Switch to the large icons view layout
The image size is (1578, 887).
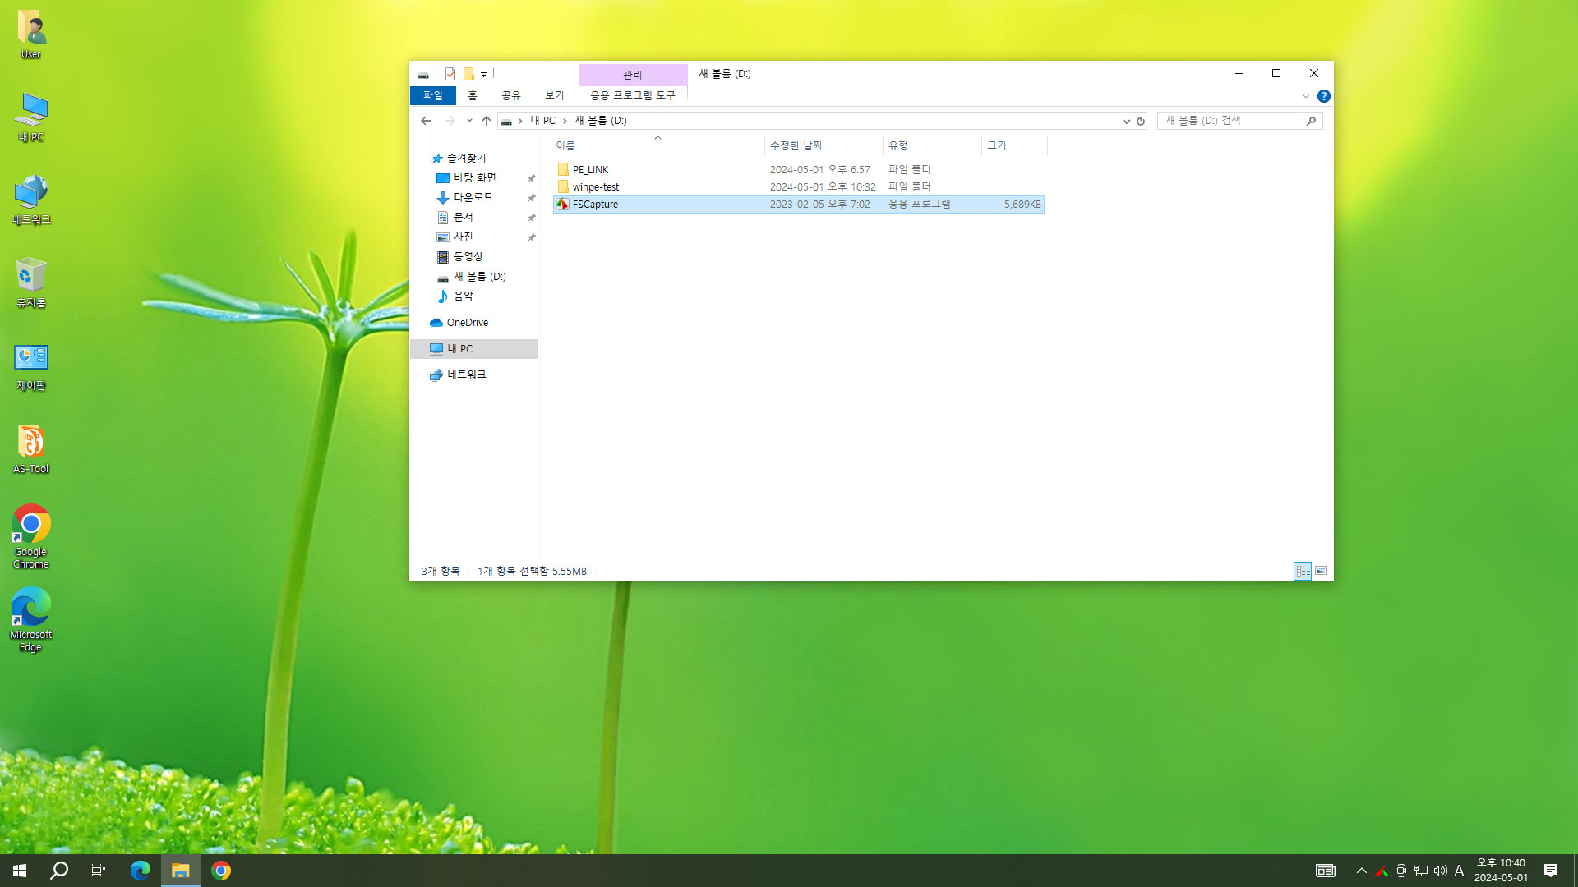pos(1321,571)
